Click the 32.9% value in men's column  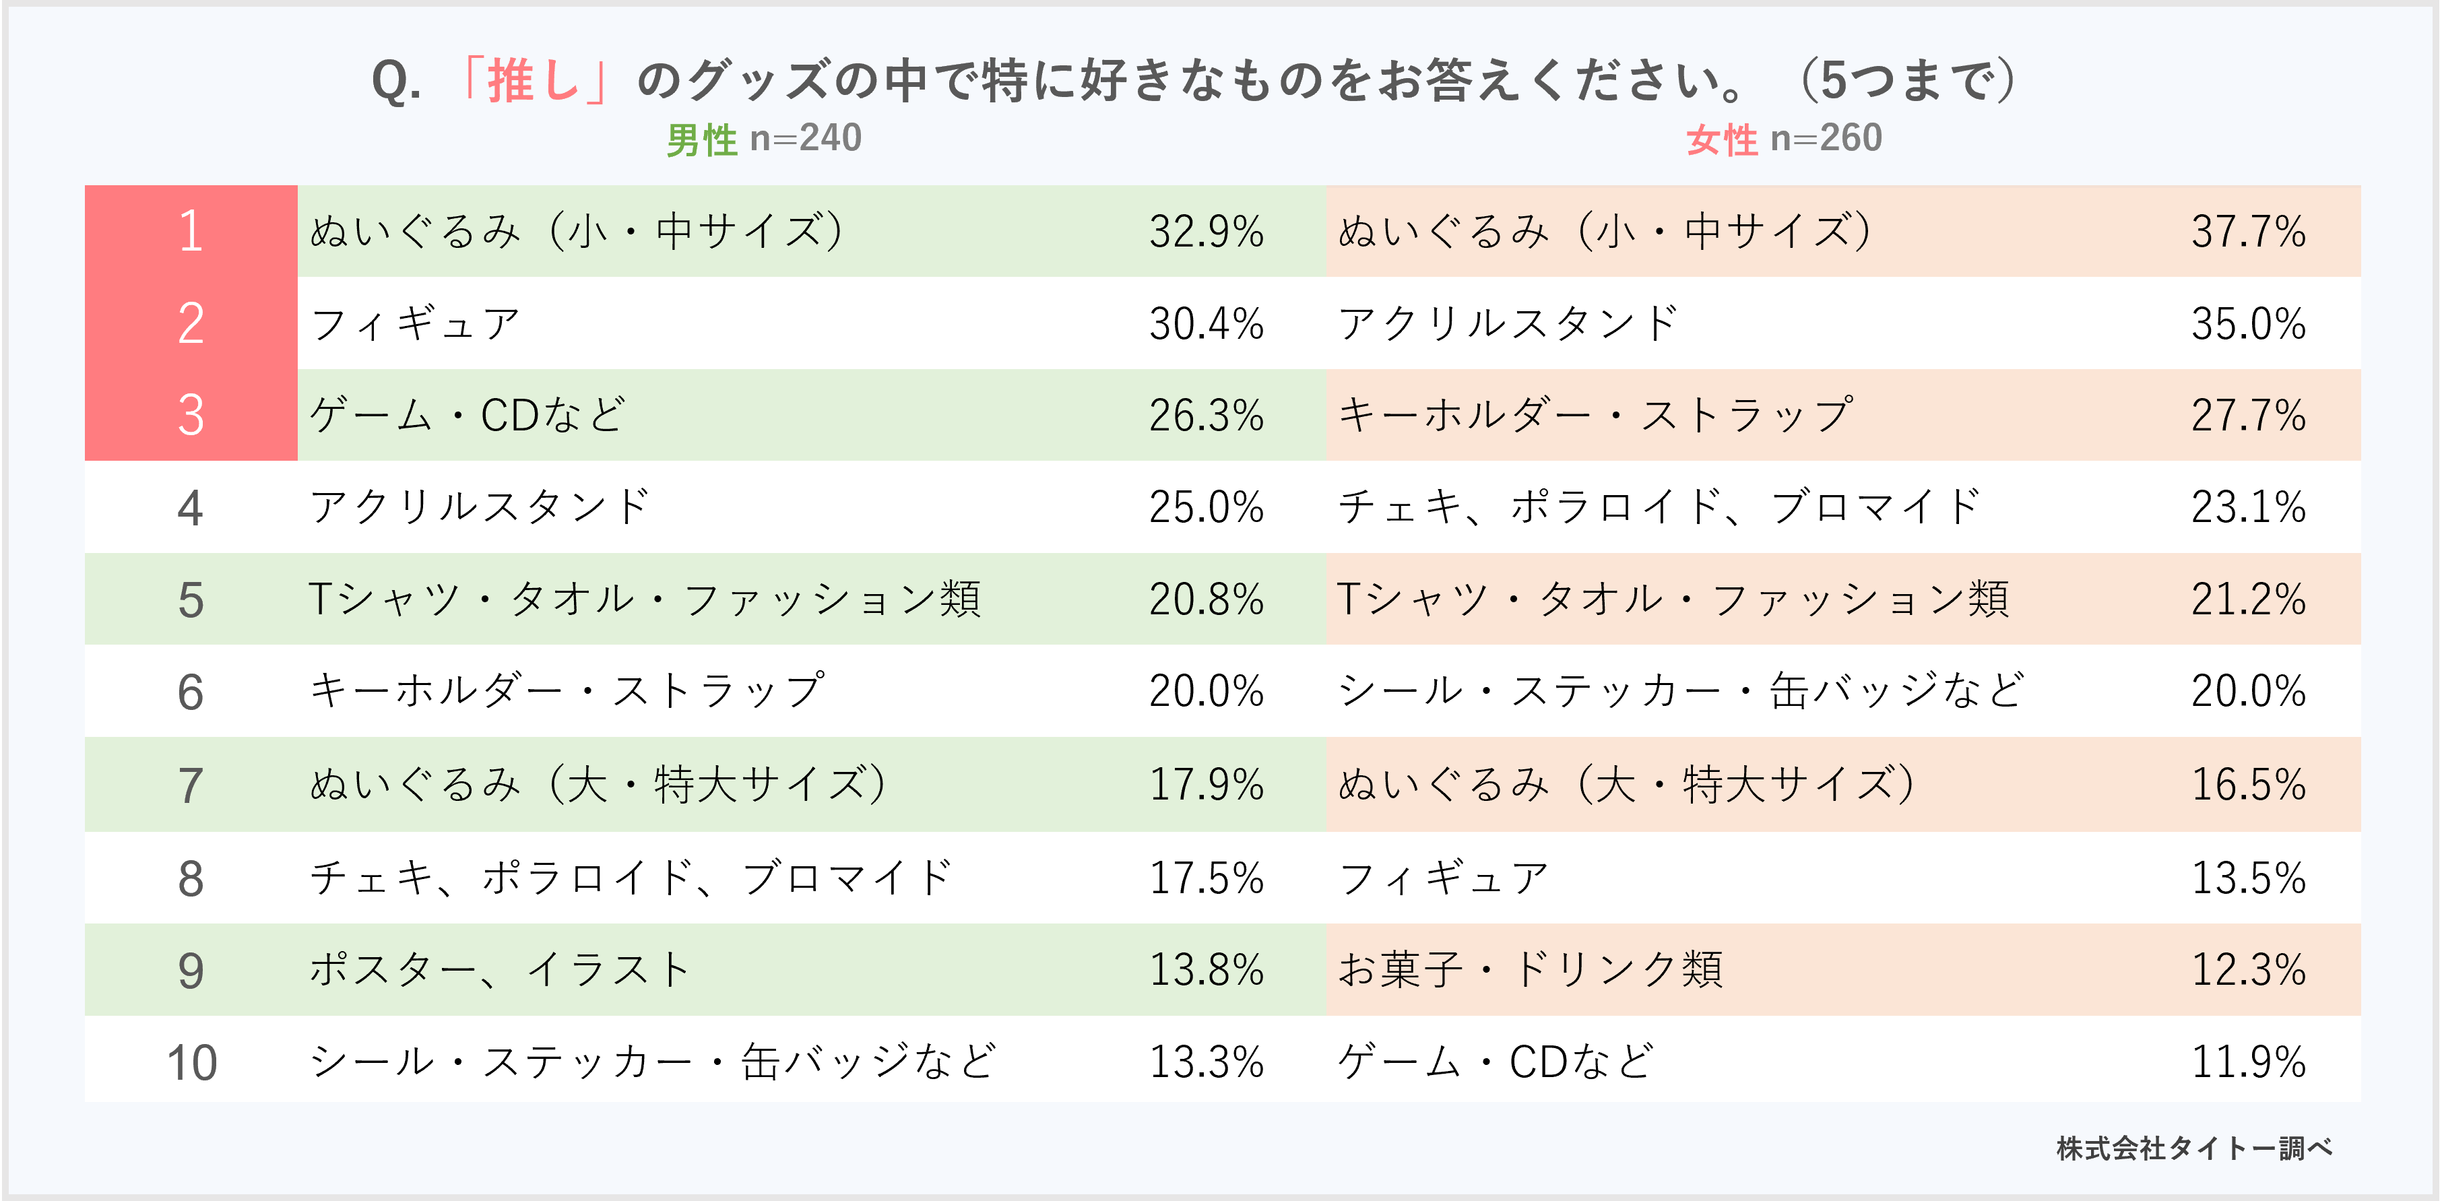[x=1206, y=232]
